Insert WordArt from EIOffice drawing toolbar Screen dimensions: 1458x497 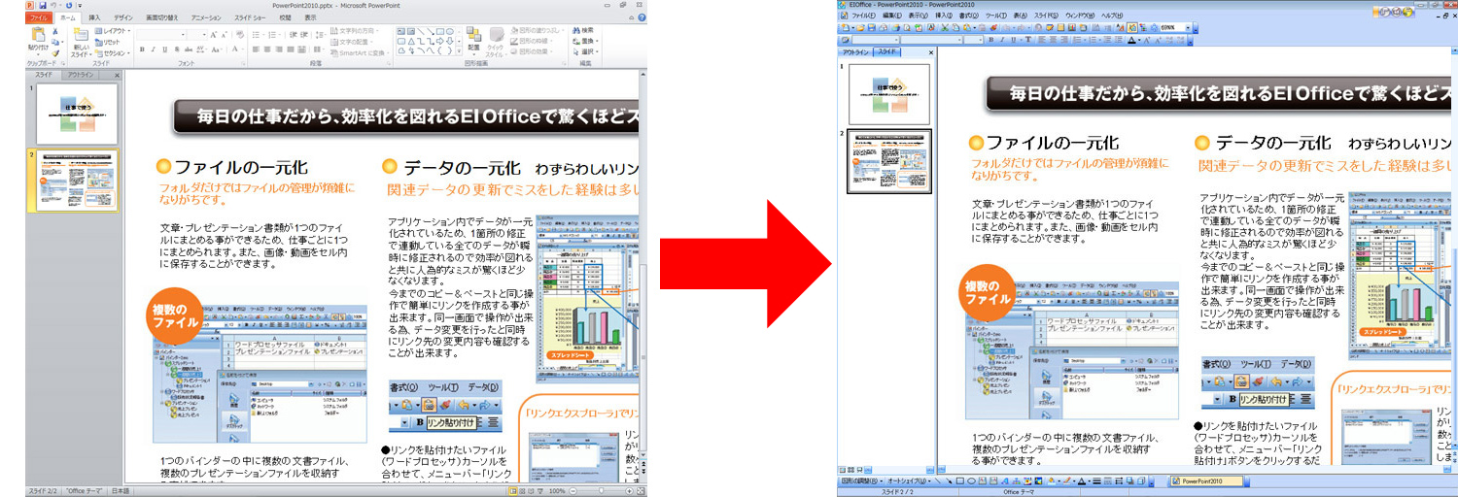pos(1005,480)
